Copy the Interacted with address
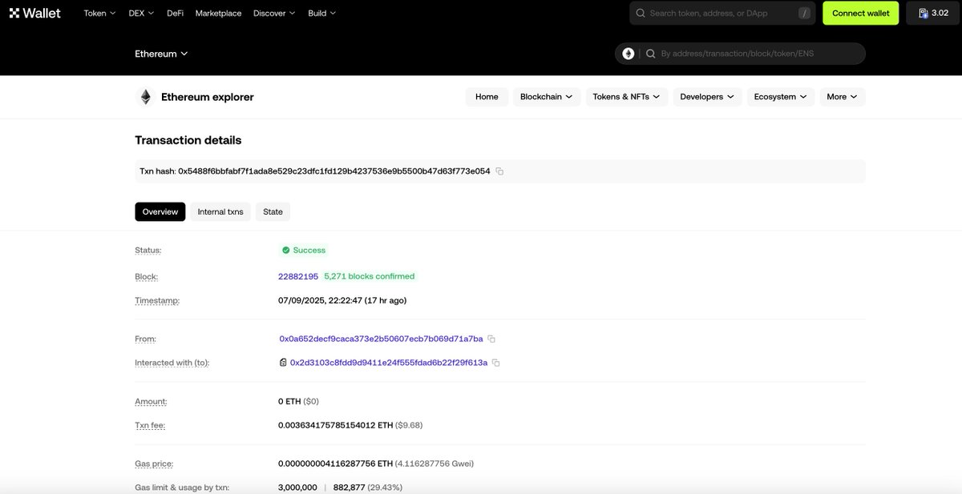This screenshot has width=962, height=494. pyautogui.click(x=495, y=363)
